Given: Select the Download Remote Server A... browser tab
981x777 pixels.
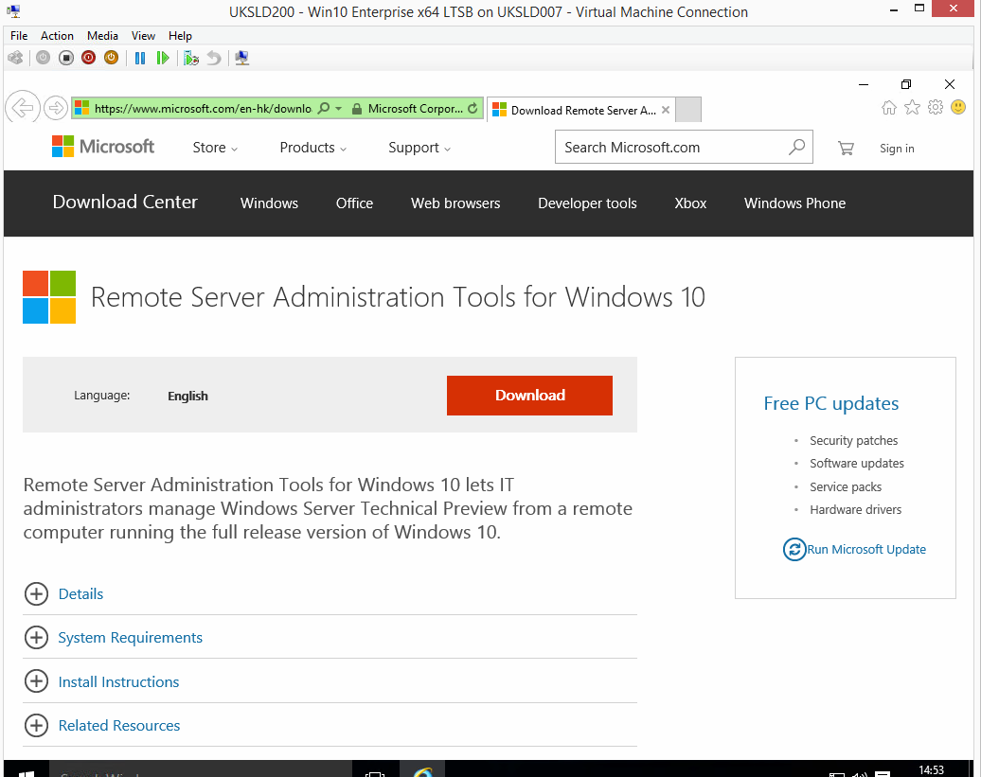Looking at the screenshot, I should click(581, 110).
